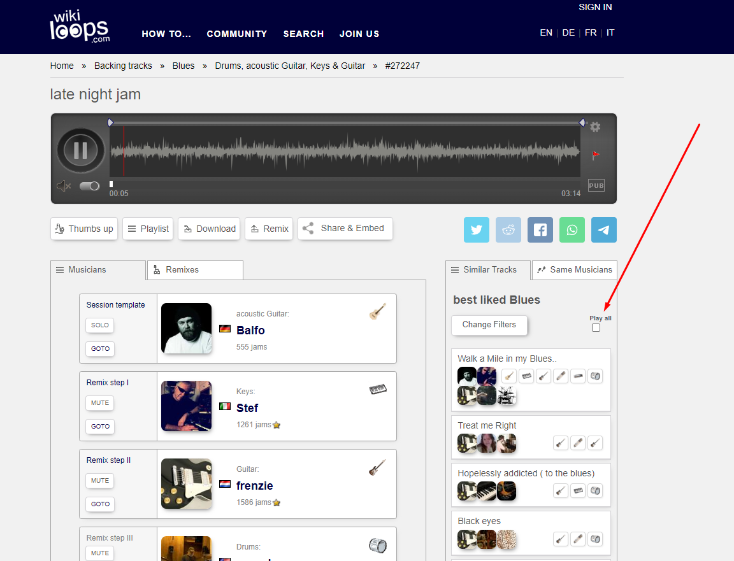Mute Remix step II
Screen dimensions: 734x561
click(x=99, y=481)
